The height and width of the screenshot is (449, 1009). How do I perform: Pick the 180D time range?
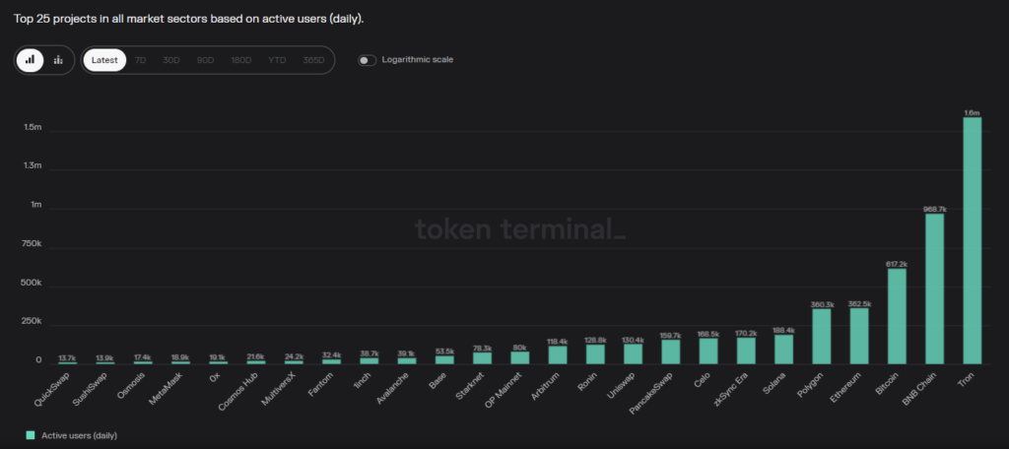[x=240, y=60]
